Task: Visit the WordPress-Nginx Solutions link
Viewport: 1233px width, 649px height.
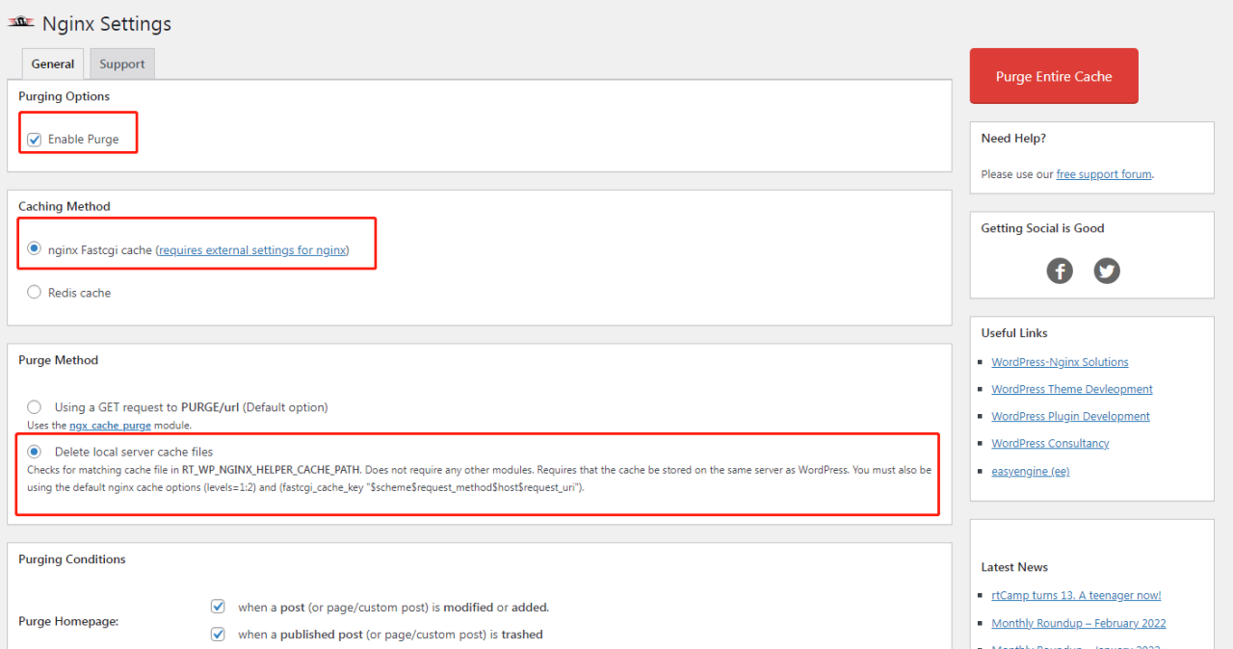Action: [1060, 362]
